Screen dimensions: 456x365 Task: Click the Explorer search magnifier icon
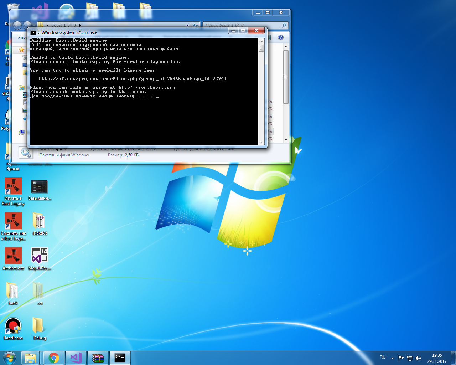coord(284,25)
